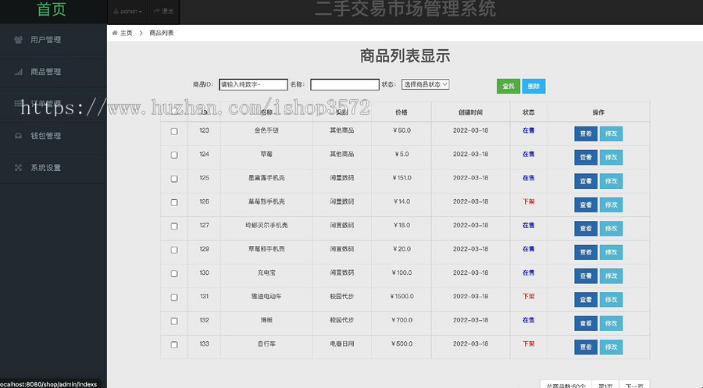
Task: Click the 首页 logo title
Action: click(52, 9)
